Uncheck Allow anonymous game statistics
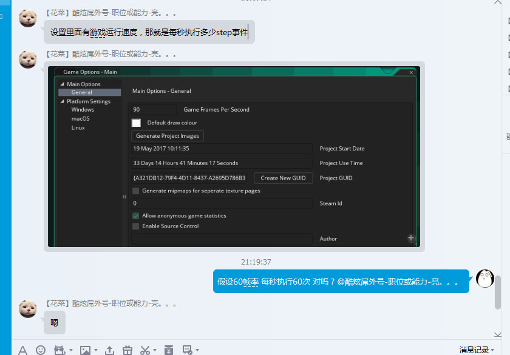Screen dimensions: 510x355 point(135,216)
